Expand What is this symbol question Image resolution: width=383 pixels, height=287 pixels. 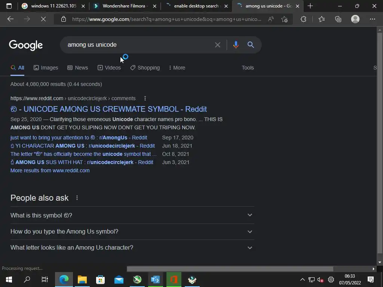132,215
